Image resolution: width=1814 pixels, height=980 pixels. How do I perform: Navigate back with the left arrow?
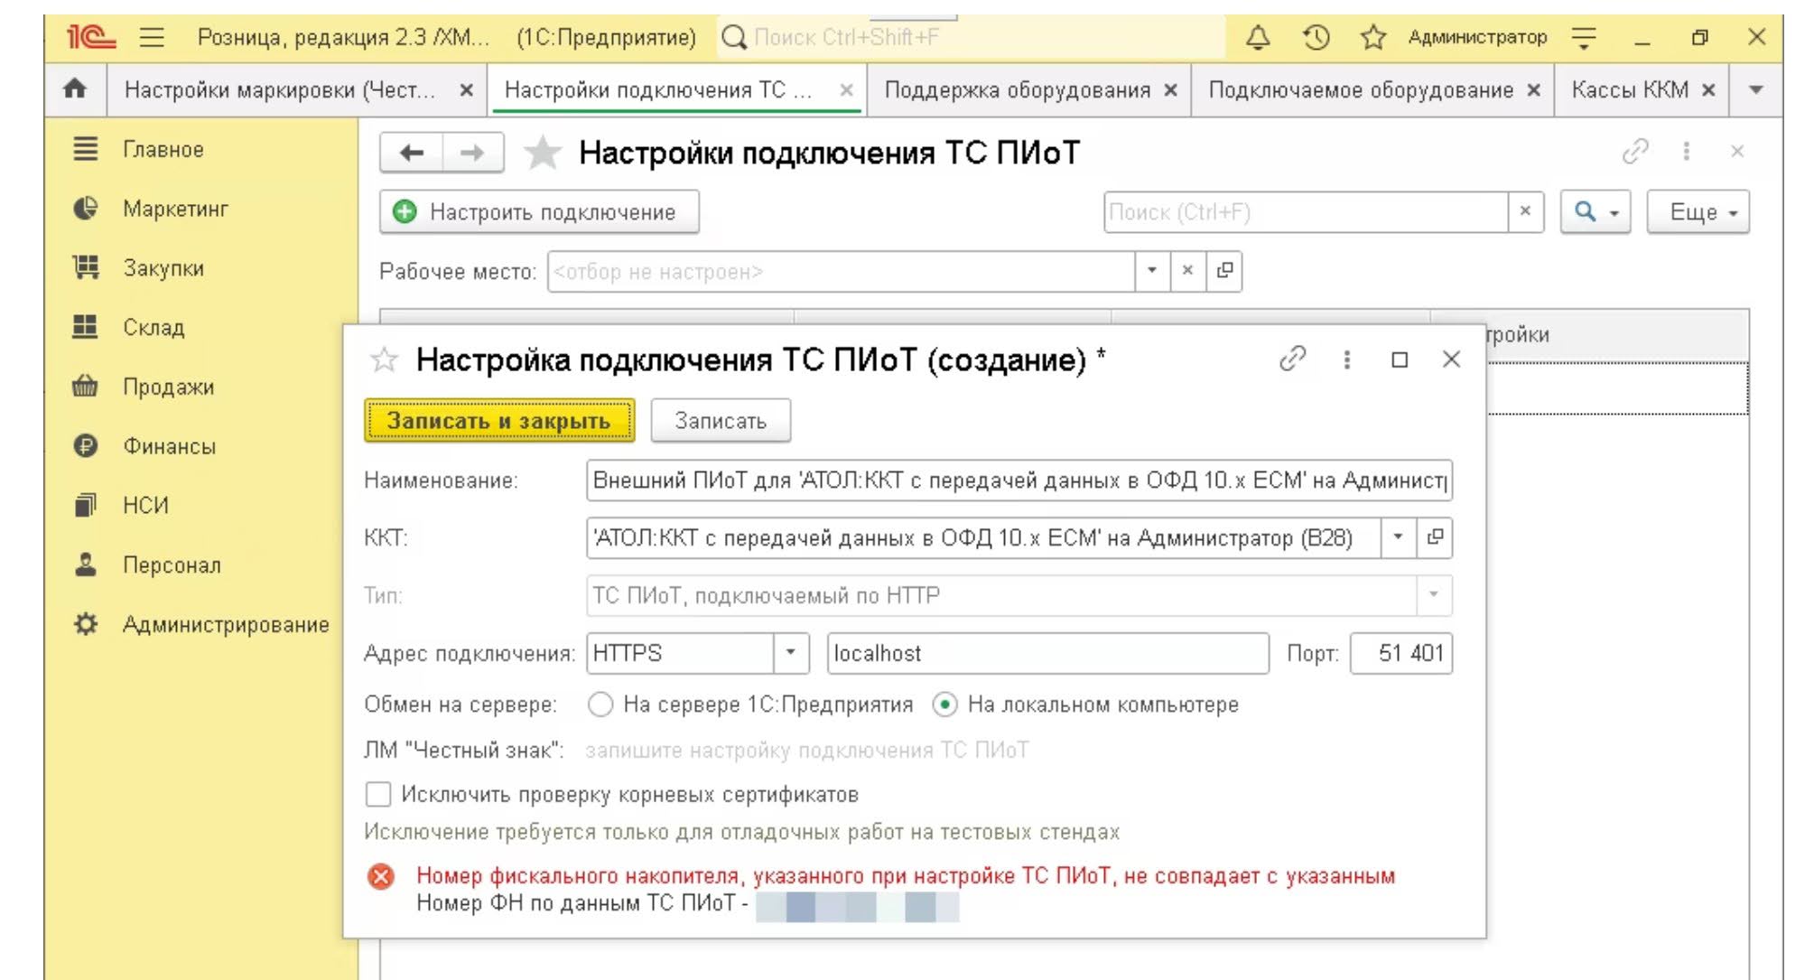click(x=412, y=153)
